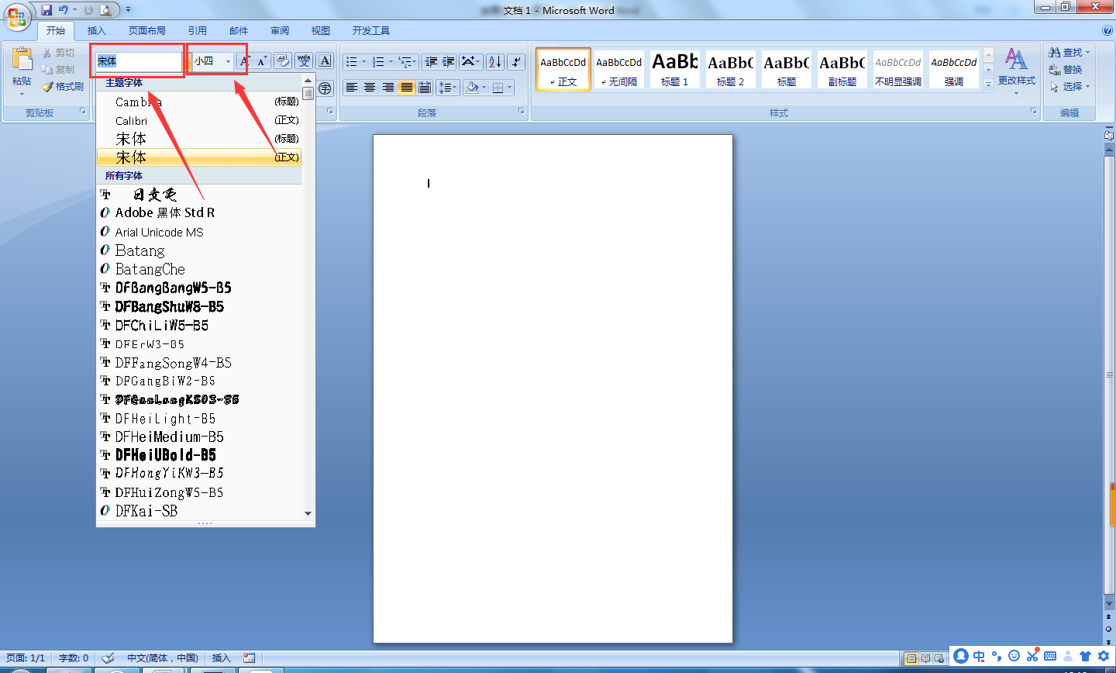The image size is (1116, 673).
Task: Select the highlighted 宋体 (正文) font
Action: click(199, 157)
